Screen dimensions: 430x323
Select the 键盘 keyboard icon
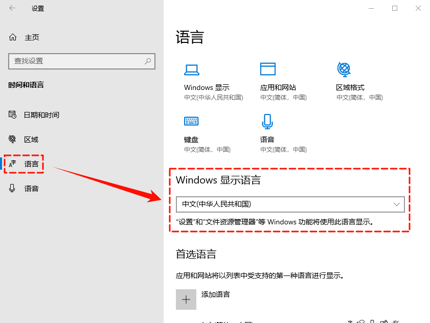point(190,121)
